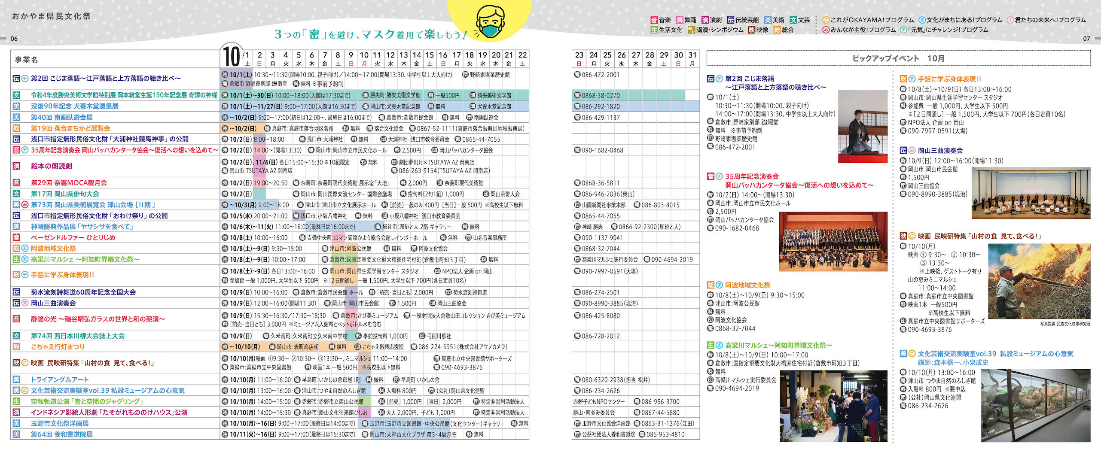Click the 3つの「密」を避け、マスク着用 slogan
1101x449 pixels.
point(371,34)
